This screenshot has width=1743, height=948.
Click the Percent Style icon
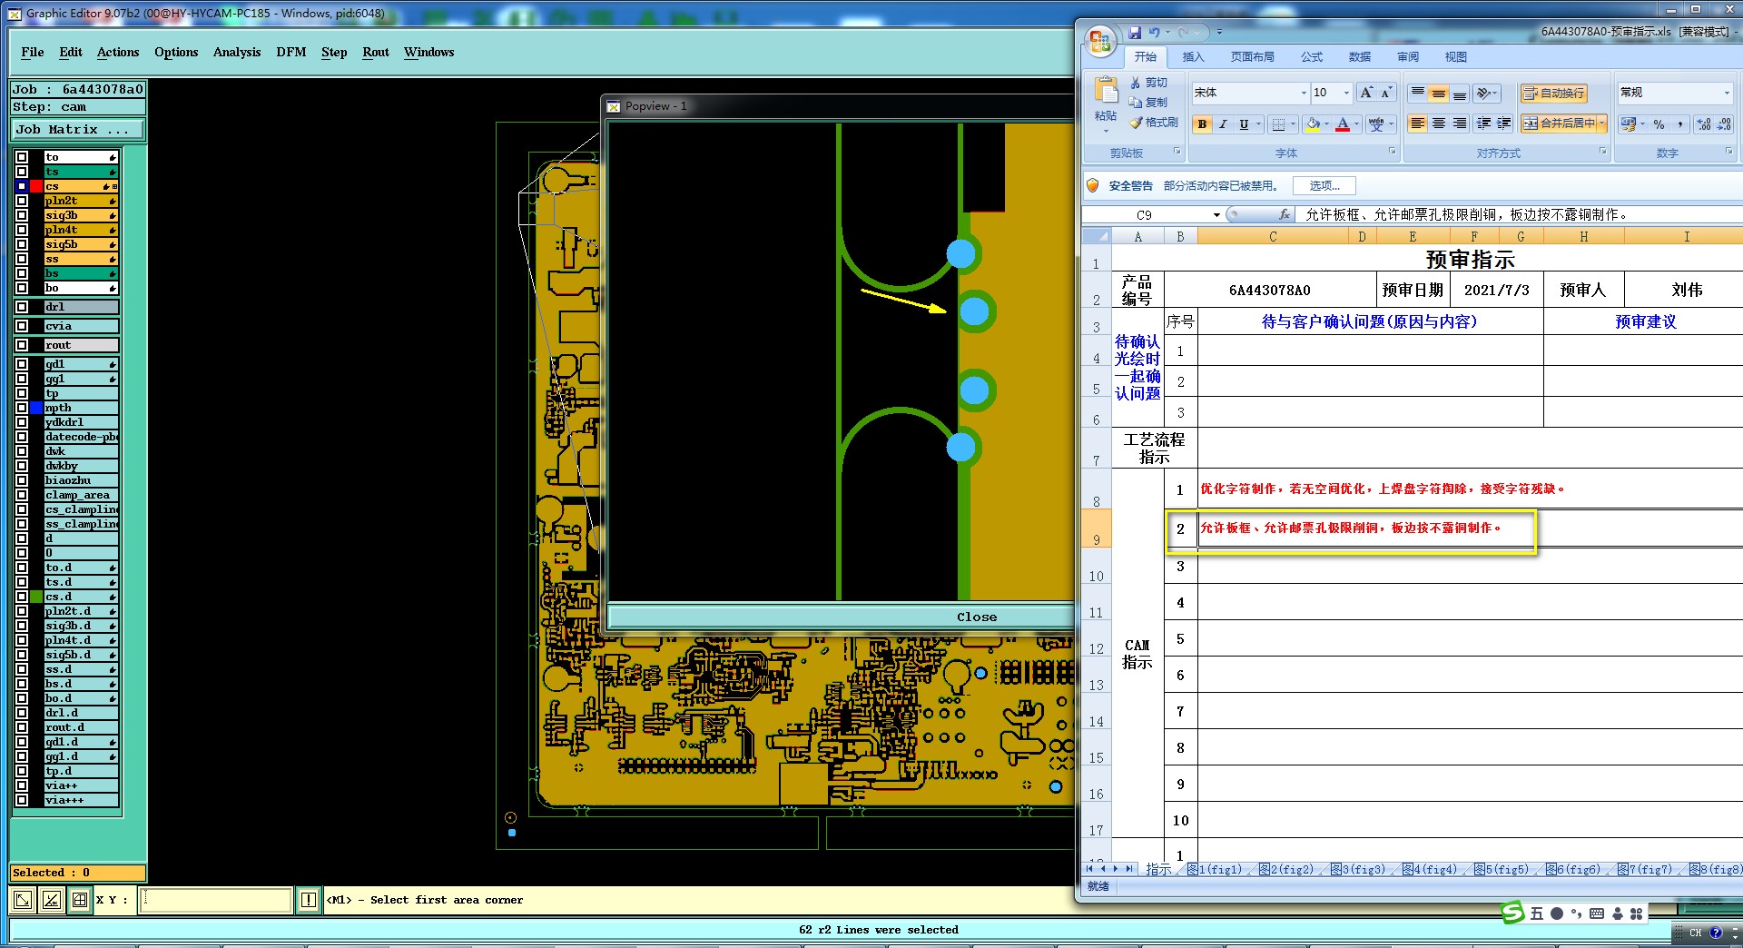click(1659, 124)
